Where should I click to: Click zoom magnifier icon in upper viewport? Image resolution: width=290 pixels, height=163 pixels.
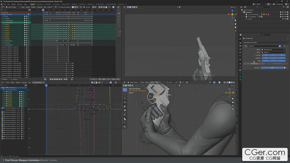235,20
